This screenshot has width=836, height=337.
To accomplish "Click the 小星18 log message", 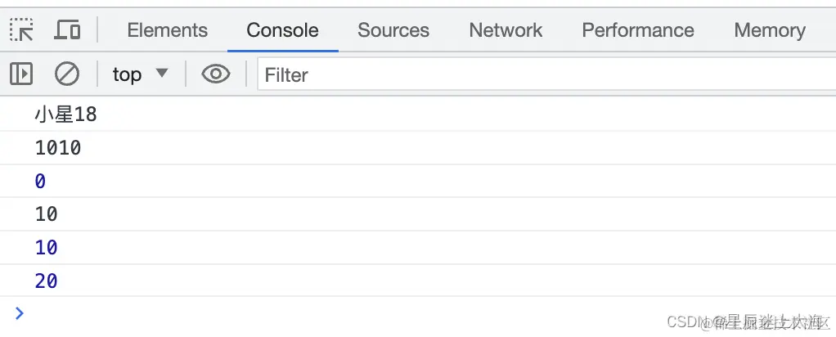I will tap(65, 115).
